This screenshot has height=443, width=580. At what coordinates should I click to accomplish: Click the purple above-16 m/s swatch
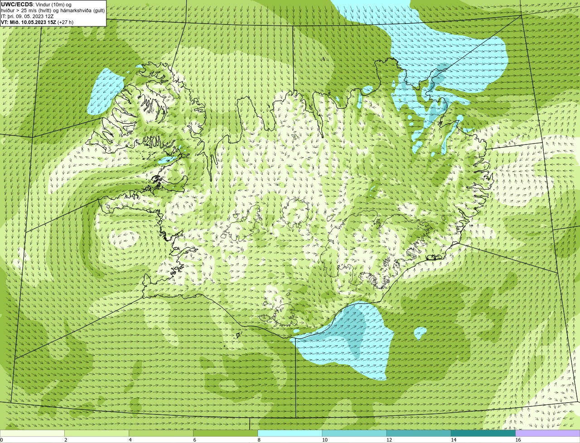coord(548,433)
